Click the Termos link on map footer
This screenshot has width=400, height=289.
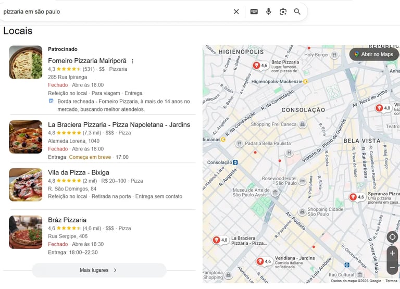coord(391,281)
